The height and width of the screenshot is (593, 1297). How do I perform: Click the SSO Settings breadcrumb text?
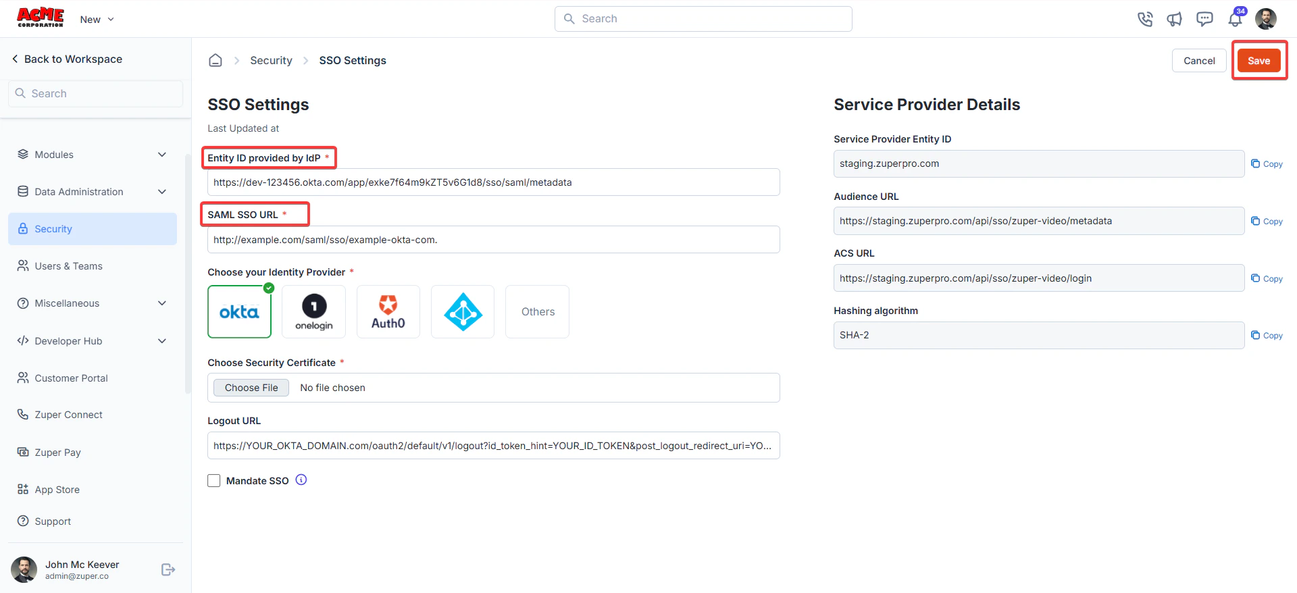coord(353,60)
